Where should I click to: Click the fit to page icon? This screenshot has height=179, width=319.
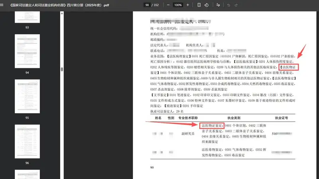click(x=199, y=5)
